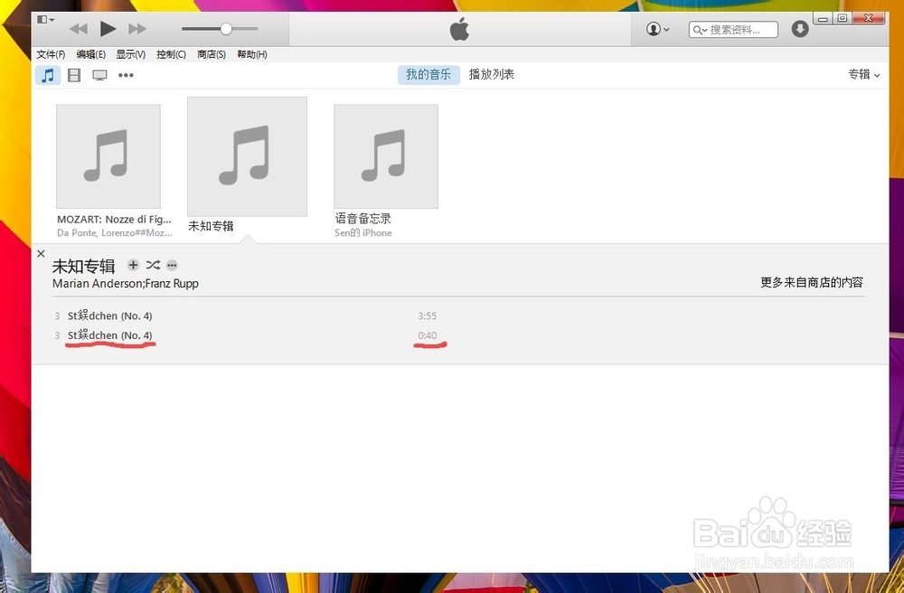Click the fast-forward control
The width and height of the screenshot is (904, 593).
click(x=137, y=28)
